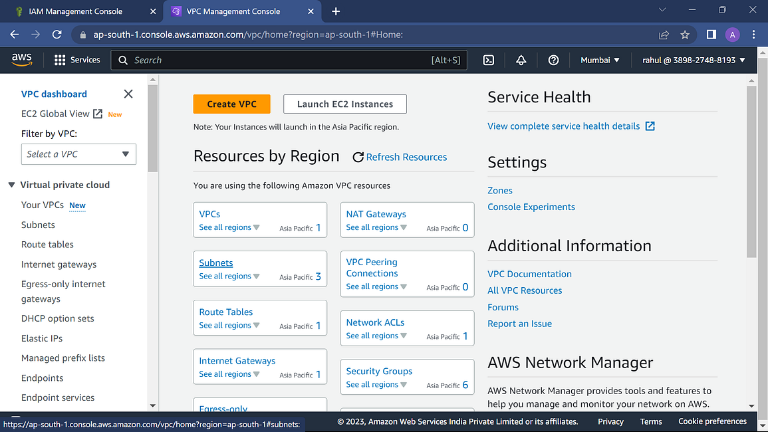Open Your VPCs in the sidebar
This screenshot has height=432, width=768.
pos(42,205)
